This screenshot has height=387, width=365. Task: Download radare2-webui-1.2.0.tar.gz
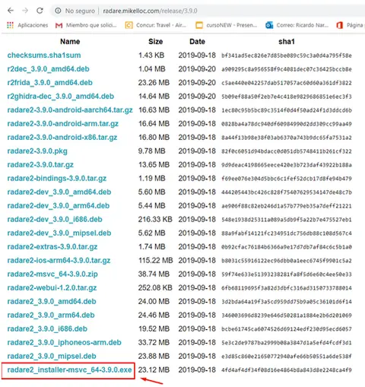tap(52, 288)
